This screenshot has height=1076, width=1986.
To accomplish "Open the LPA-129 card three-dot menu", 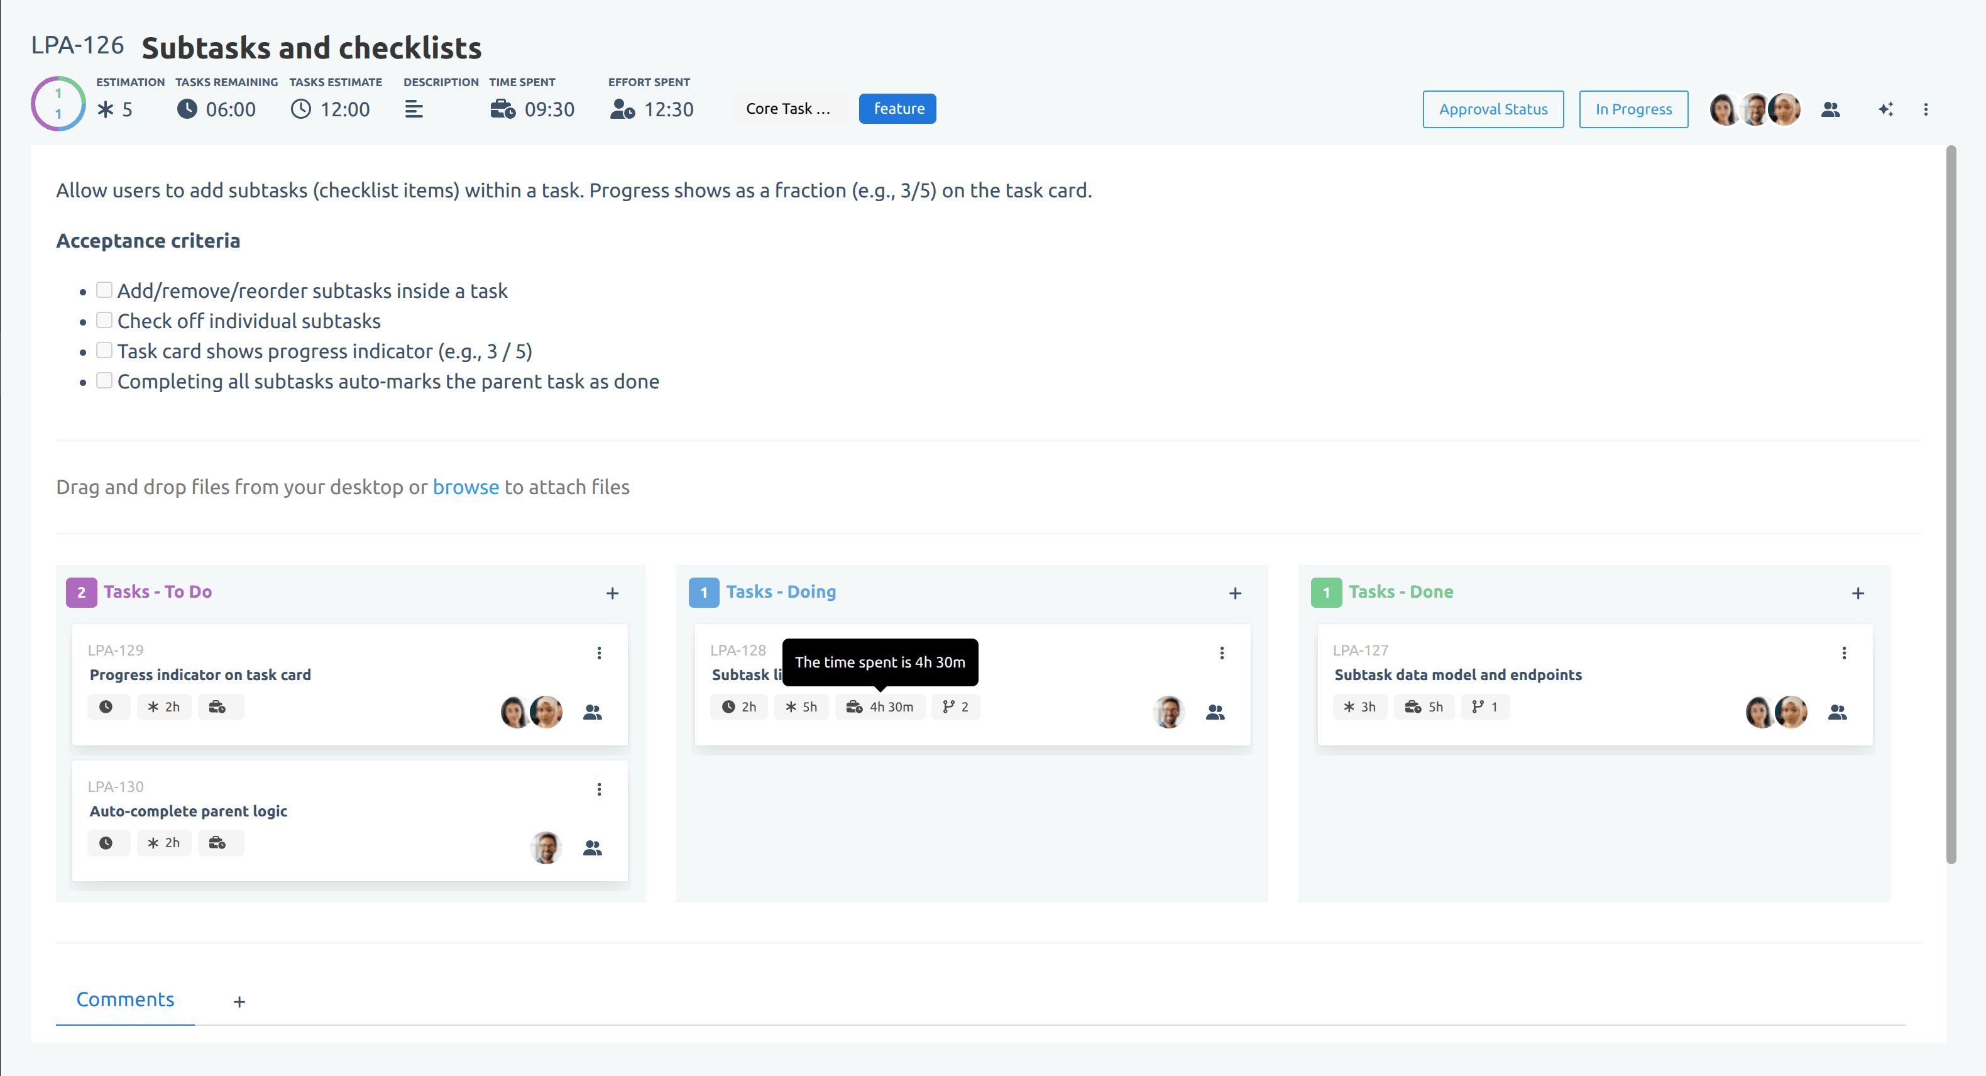I will click(x=599, y=653).
